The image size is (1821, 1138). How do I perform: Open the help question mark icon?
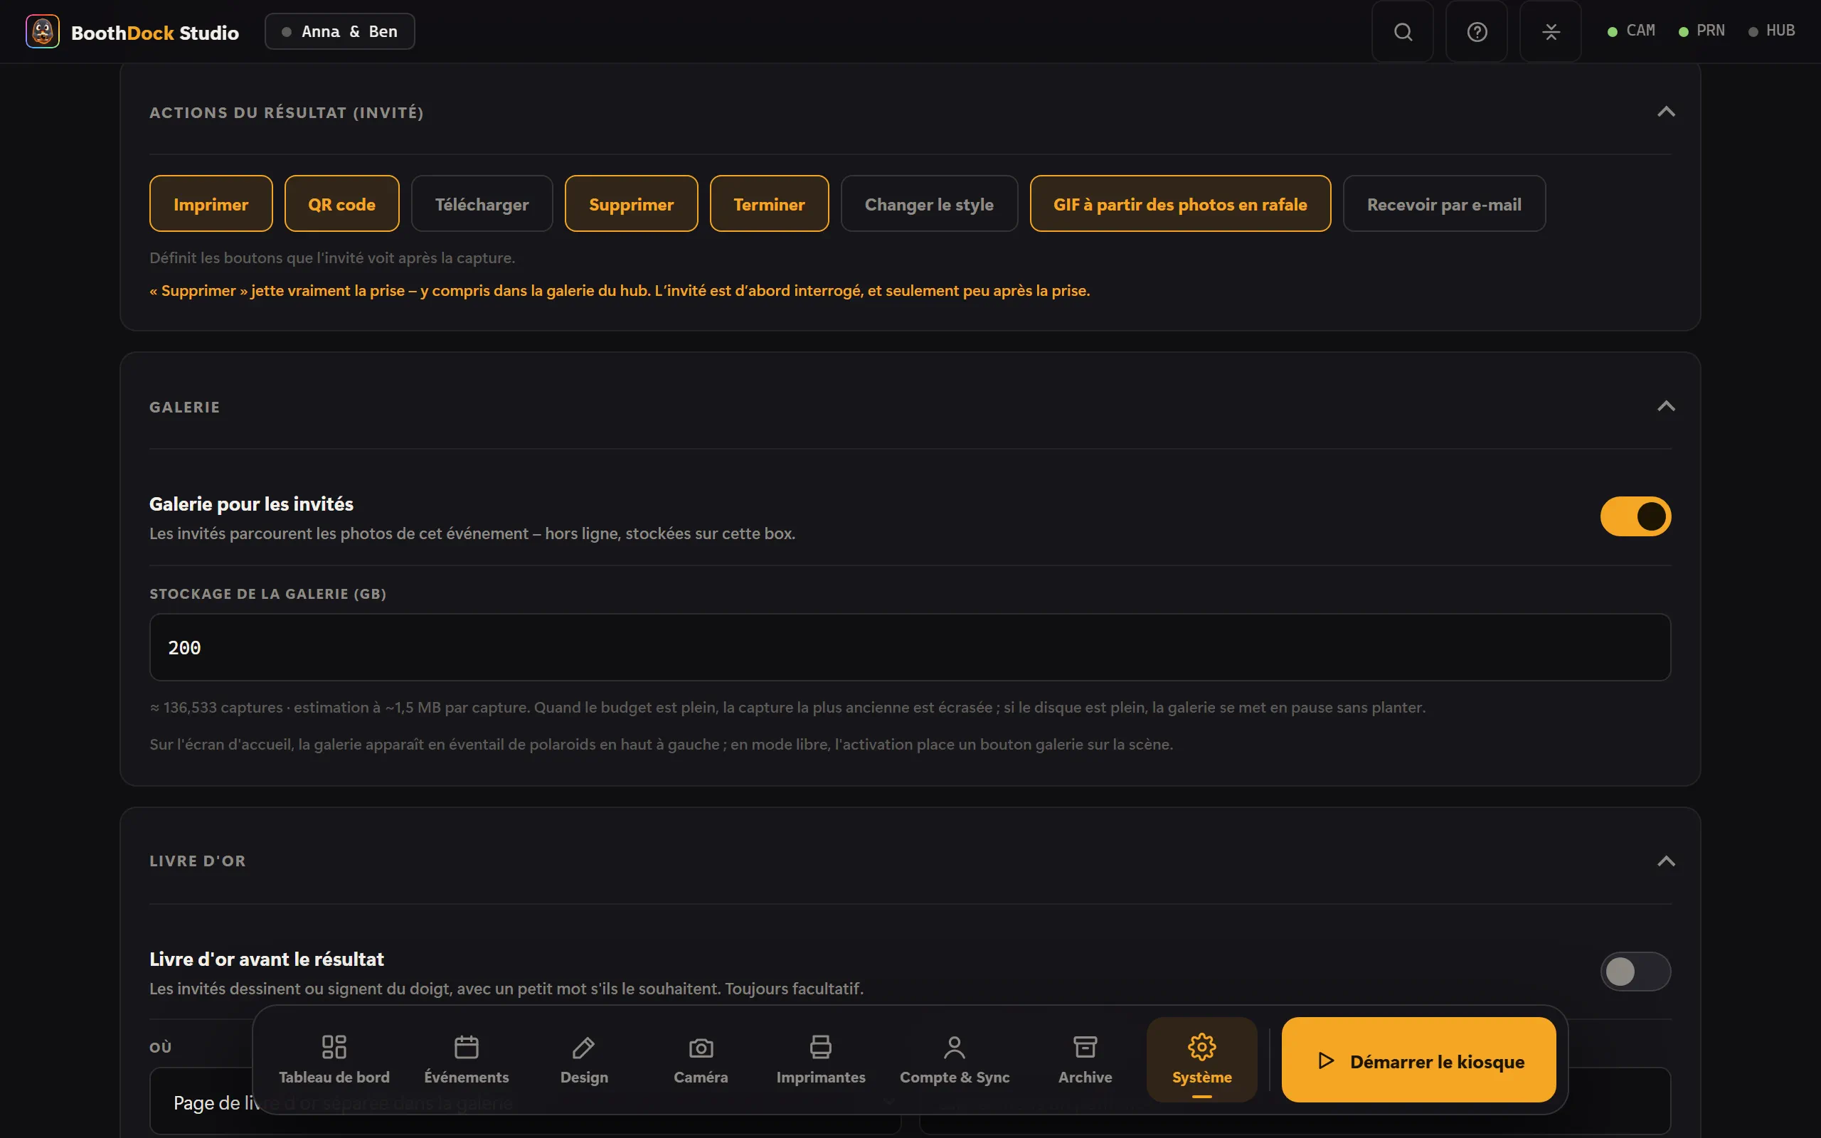pos(1477,31)
